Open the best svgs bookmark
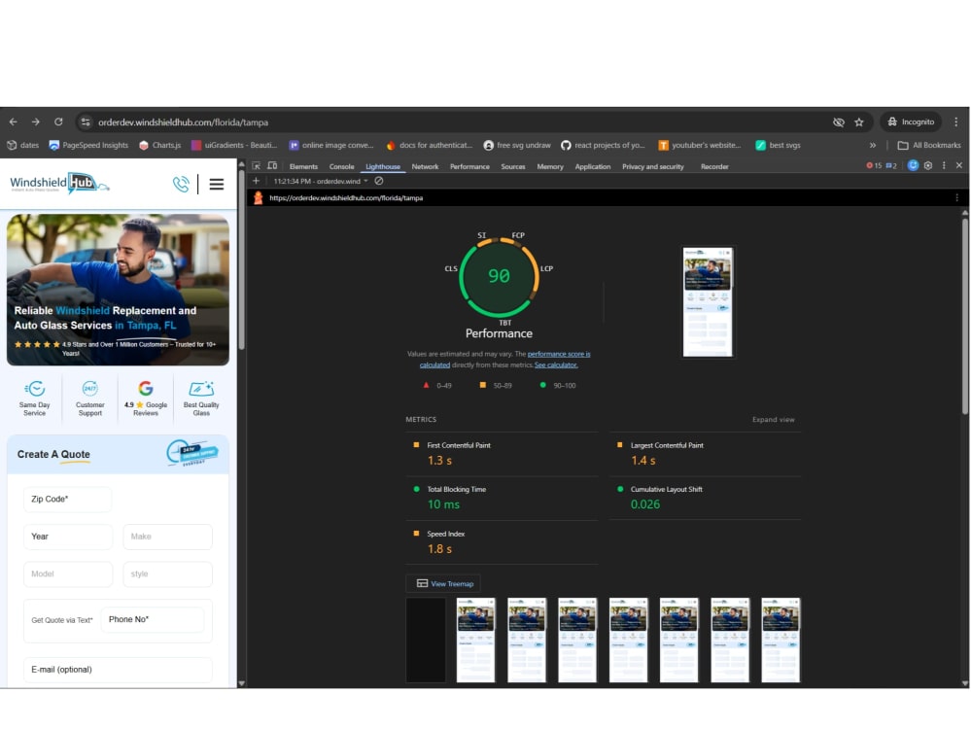 (x=778, y=145)
